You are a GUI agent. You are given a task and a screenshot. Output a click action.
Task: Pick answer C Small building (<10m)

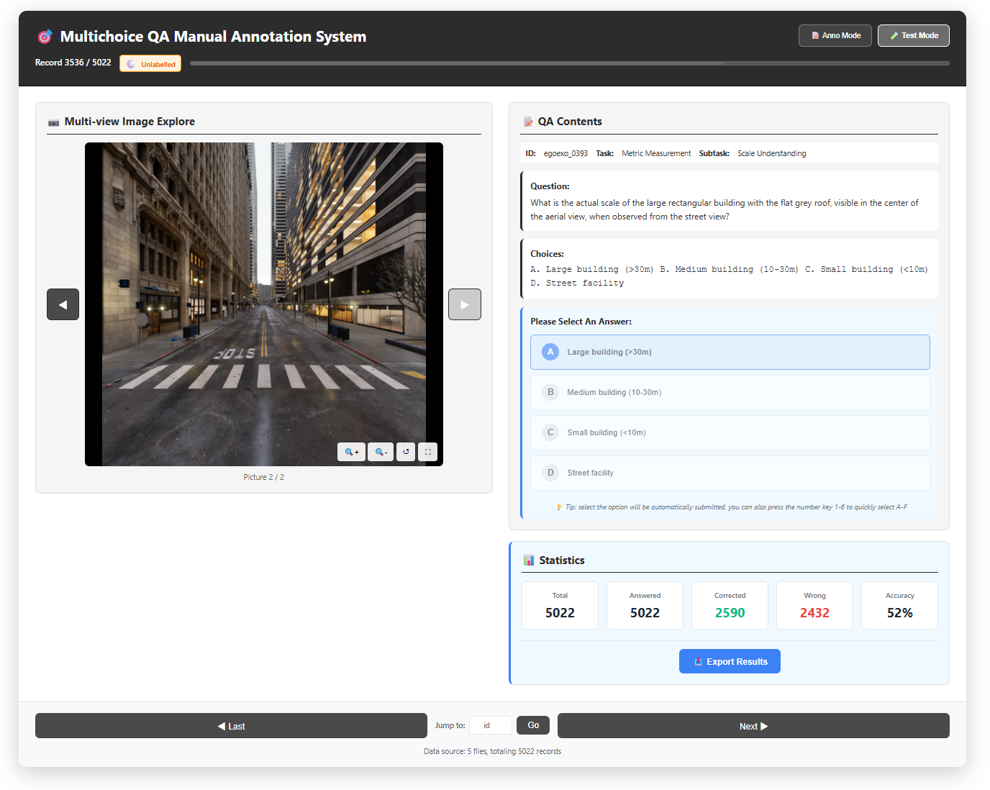(730, 432)
